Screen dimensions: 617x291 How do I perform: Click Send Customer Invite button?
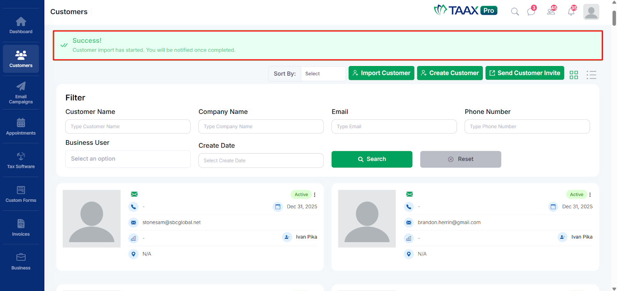pyautogui.click(x=524, y=73)
